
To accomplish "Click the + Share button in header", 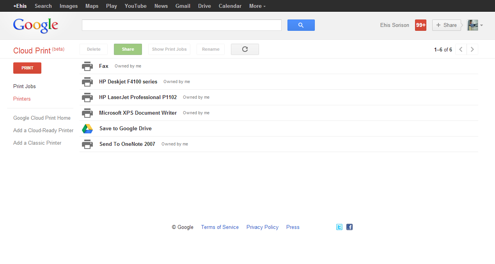I will point(447,25).
